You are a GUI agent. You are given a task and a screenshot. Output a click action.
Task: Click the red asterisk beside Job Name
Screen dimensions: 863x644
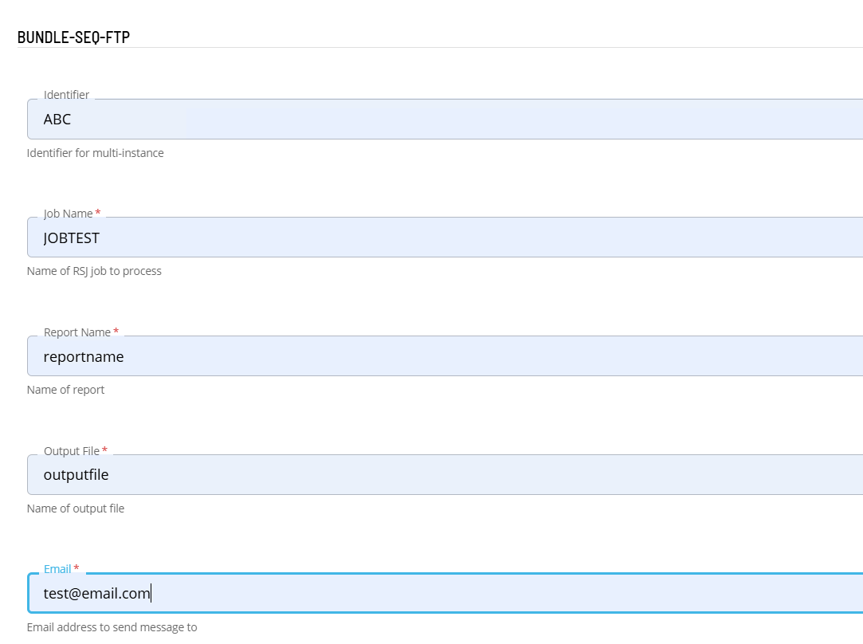click(x=98, y=213)
